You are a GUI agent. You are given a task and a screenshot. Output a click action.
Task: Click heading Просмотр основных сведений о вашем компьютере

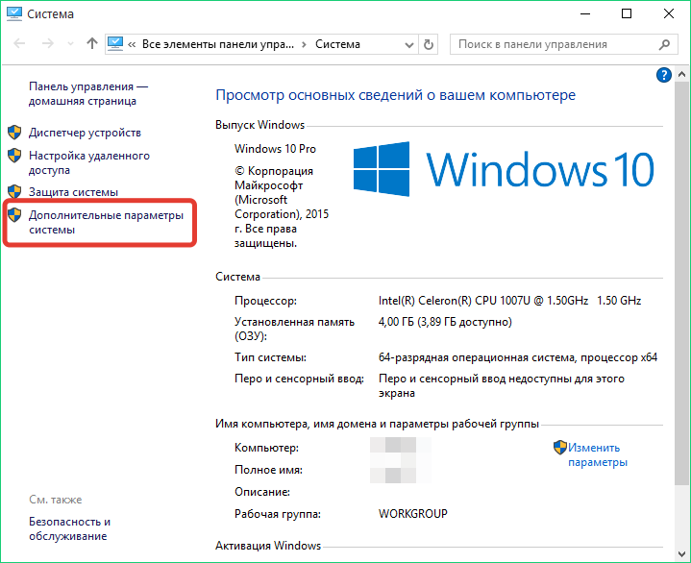395,95
